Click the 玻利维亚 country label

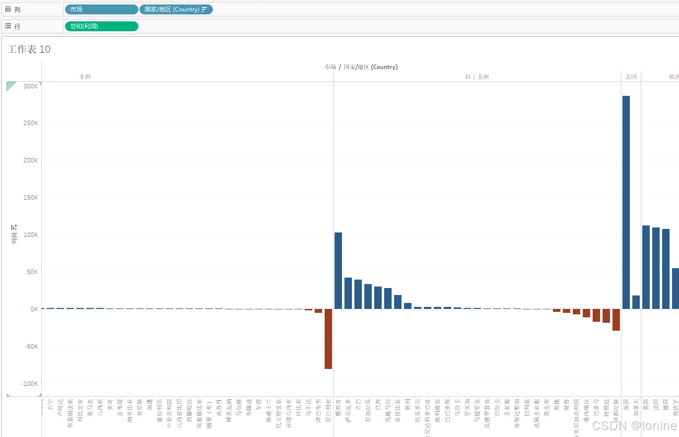click(x=437, y=410)
